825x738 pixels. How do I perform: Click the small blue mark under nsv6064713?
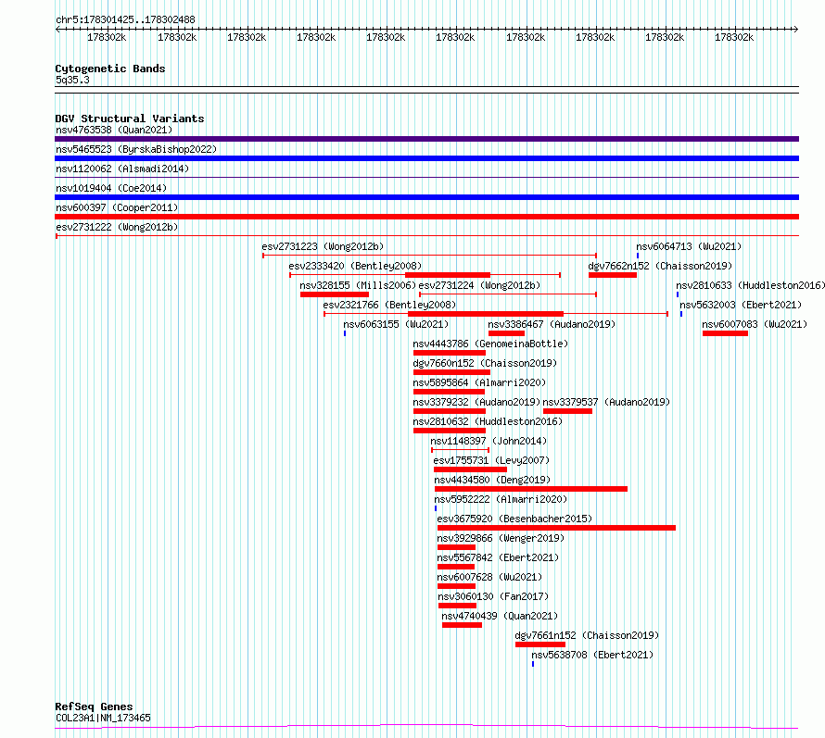(x=638, y=256)
